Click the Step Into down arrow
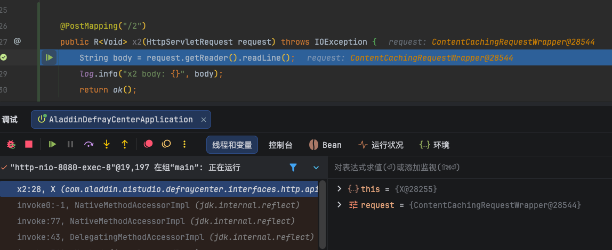The image size is (612, 250). point(107,144)
